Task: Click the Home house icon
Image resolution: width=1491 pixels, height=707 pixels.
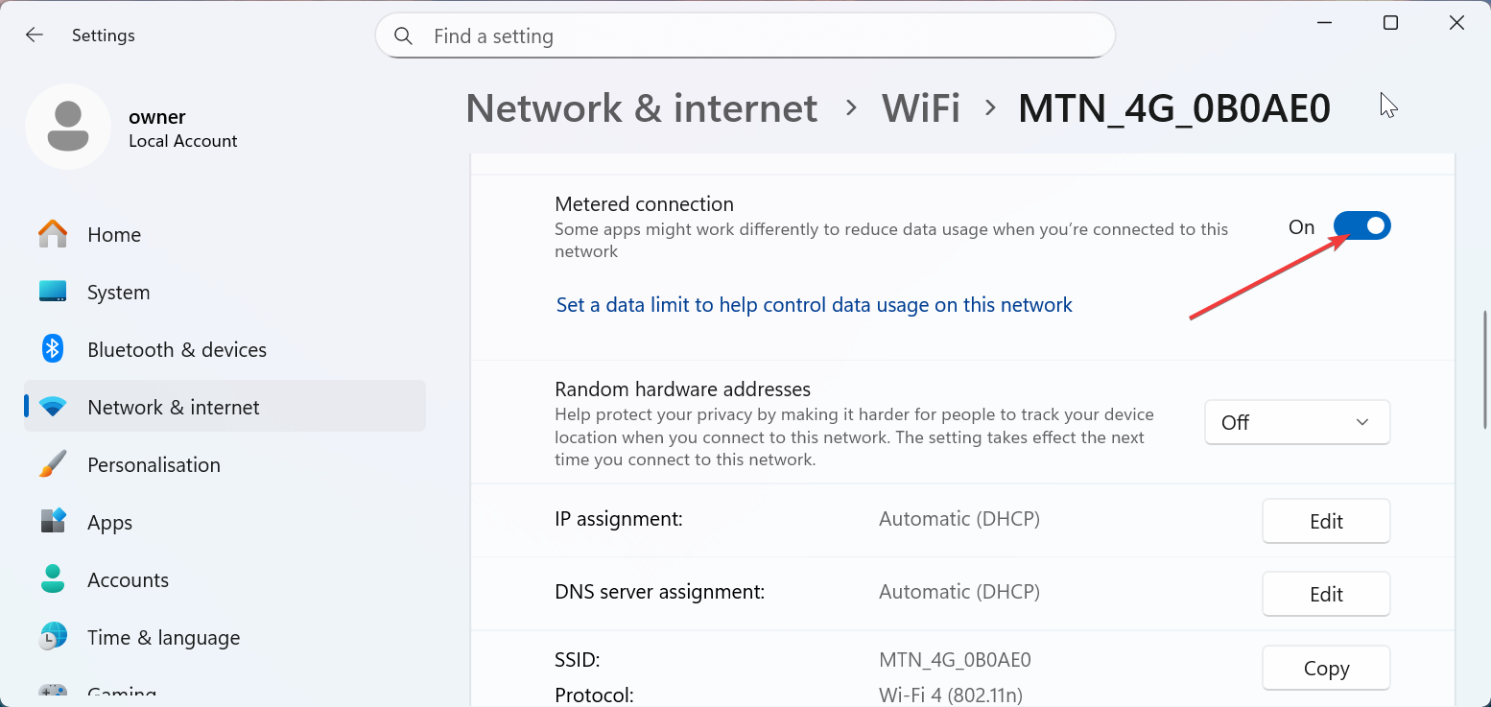Action: pos(53,234)
